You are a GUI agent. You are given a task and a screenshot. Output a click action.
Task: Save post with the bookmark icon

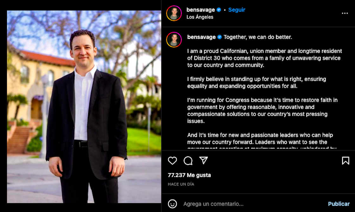[x=345, y=161]
